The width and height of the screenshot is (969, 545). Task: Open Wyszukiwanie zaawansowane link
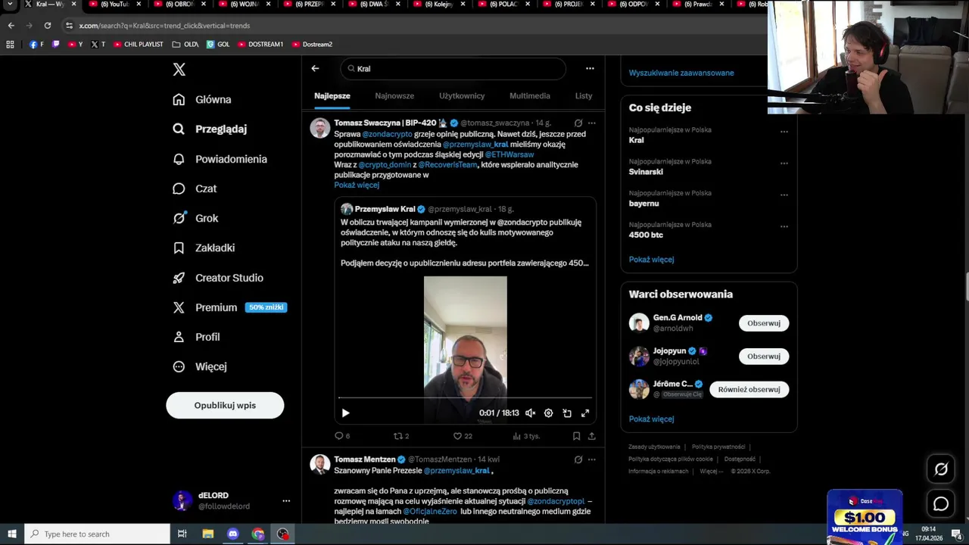[681, 73]
